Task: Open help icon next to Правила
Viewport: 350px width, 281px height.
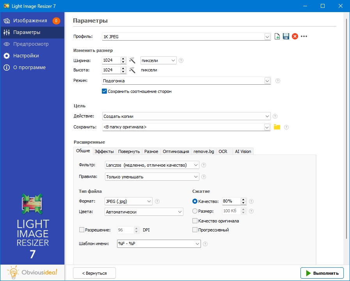Action: pos(204,177)
